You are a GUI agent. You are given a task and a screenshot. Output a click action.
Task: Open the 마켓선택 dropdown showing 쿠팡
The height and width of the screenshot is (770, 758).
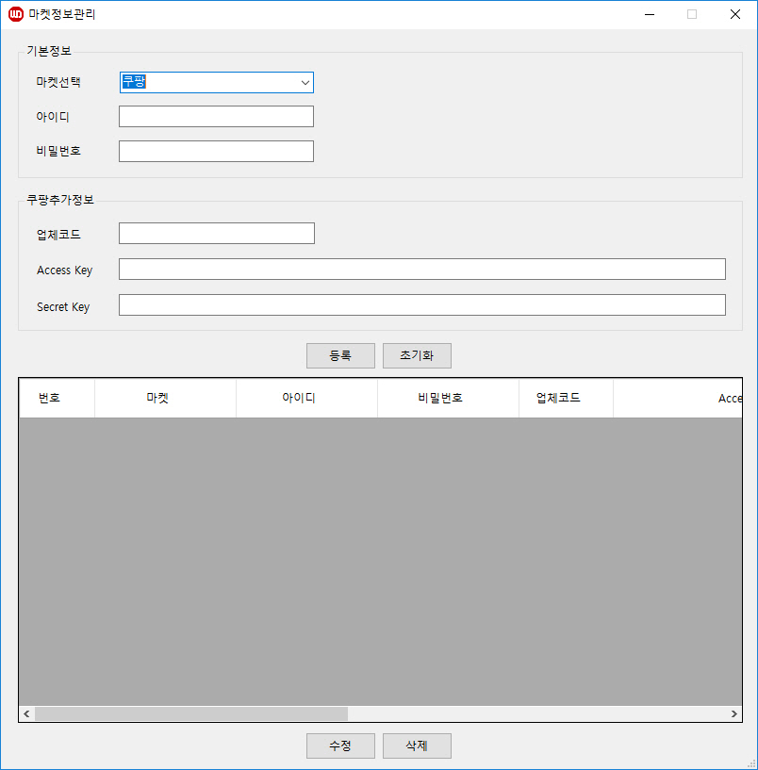(216, 83)
